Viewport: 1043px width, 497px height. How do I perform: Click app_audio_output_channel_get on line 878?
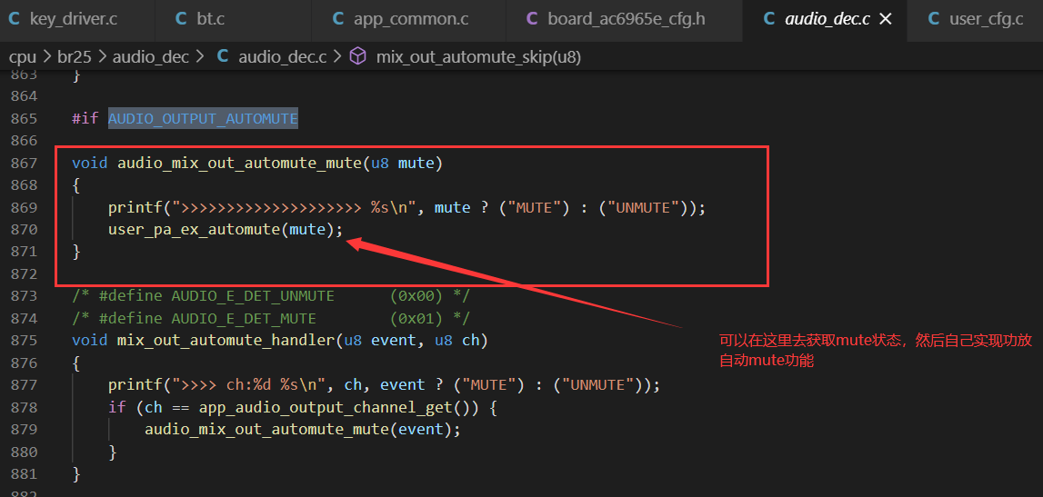point(326,407)
